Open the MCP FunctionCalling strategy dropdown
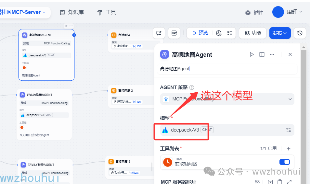The height and width of the screenshot is (184, 310). pos(227,99)
